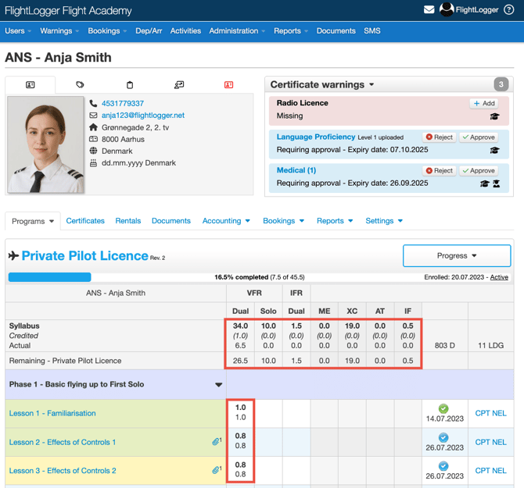Click the paperclip attachment on Lesson 2
Screen dimensions: 524x488
point(217,442)
